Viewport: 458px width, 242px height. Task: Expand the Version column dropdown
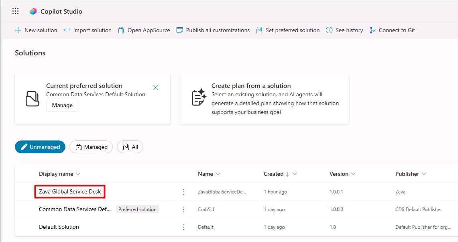(353, 174)
